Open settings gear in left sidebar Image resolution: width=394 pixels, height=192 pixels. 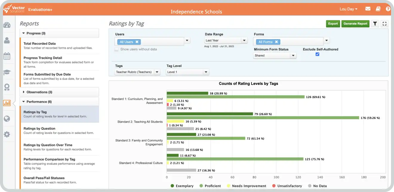click(x=7, y=134)
